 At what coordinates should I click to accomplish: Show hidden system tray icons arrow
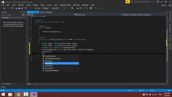141,95
